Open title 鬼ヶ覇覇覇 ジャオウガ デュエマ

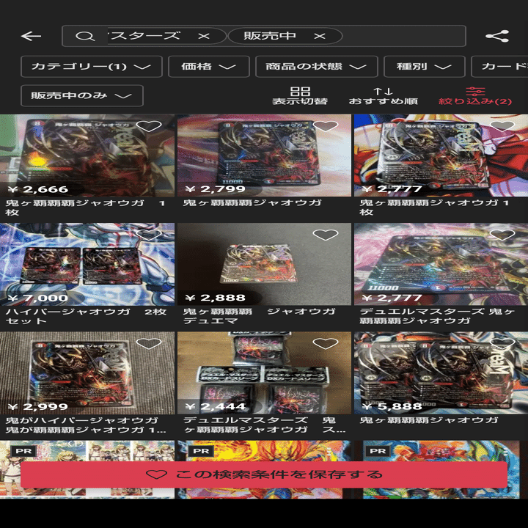click(x=260, y=316)
